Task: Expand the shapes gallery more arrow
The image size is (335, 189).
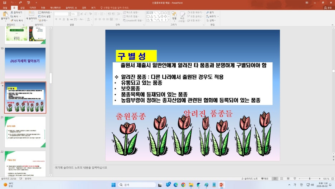Action: click(x=169, y=20)
